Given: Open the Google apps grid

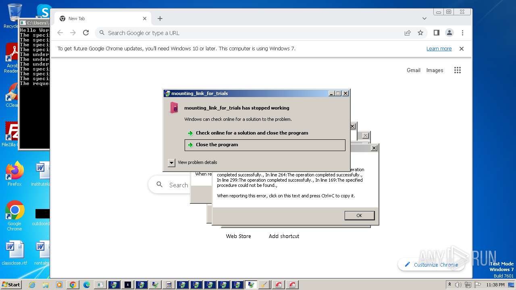Looking at the screenshot, I should coord(457,70).
